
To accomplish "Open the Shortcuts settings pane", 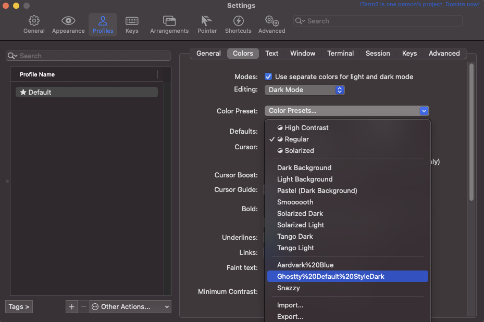I will pyautogui.click(x=238, y=24).
